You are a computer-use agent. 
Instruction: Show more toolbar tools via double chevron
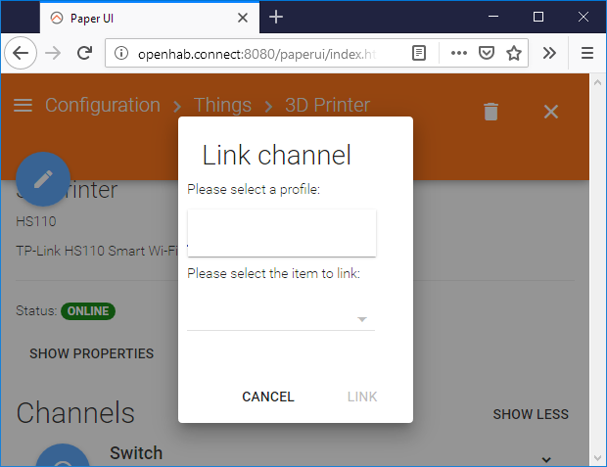click(549, 53)
